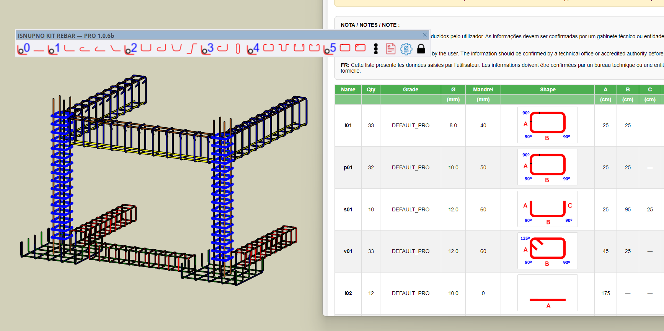Select the L-shaped bar tool
The width and height of the screenshot is (664, 331).
click(69, 49)
